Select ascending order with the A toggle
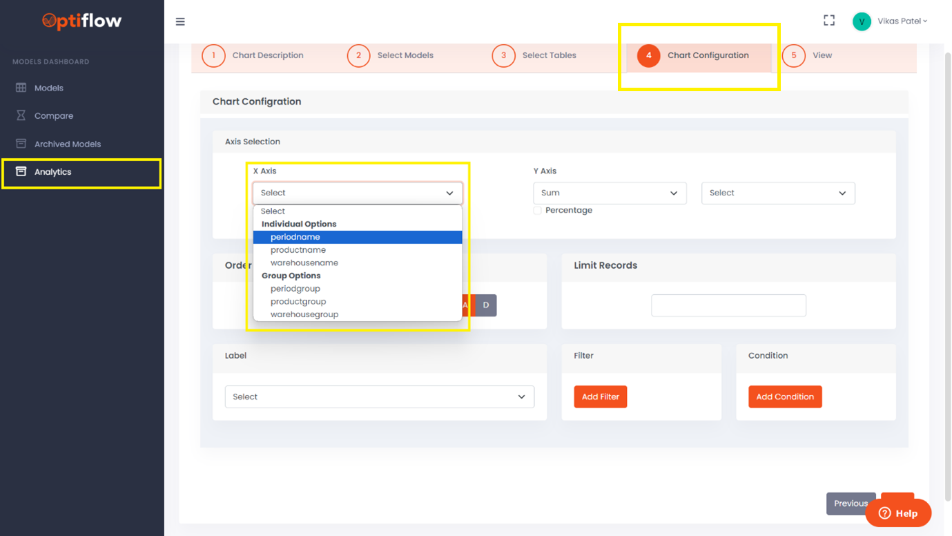Image resolution: width=952 pixels, height=536 pixels. (465, 305)
